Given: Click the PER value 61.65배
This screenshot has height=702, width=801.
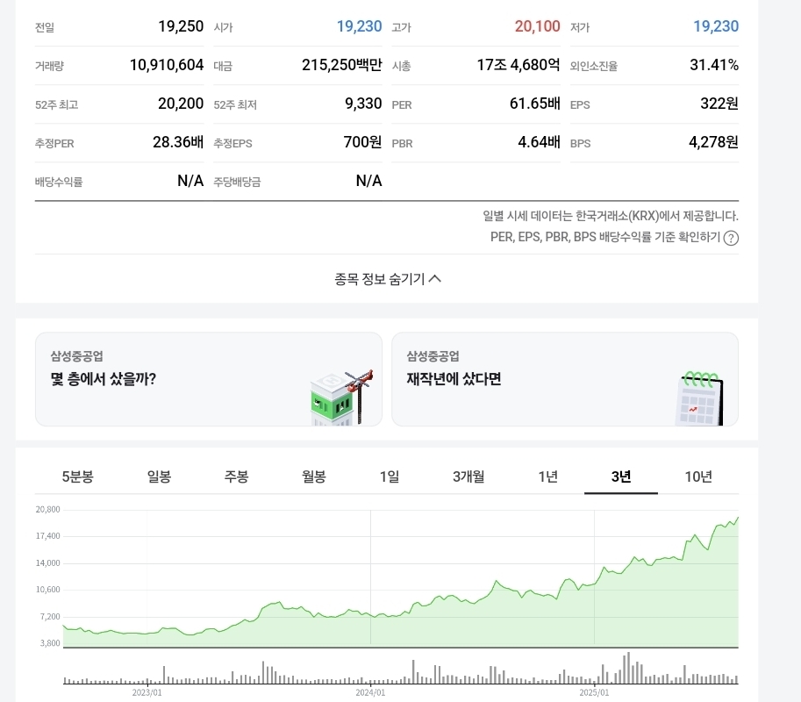Looking at the screenshot, I should (535, 104).
